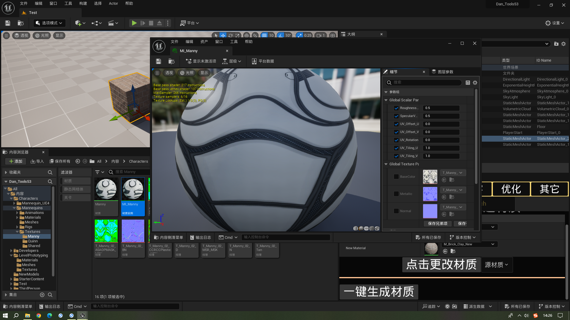Click the browse-to-content icon in main toolbar
This screenshot has height=320, width=570.
[x=20, y=23]
